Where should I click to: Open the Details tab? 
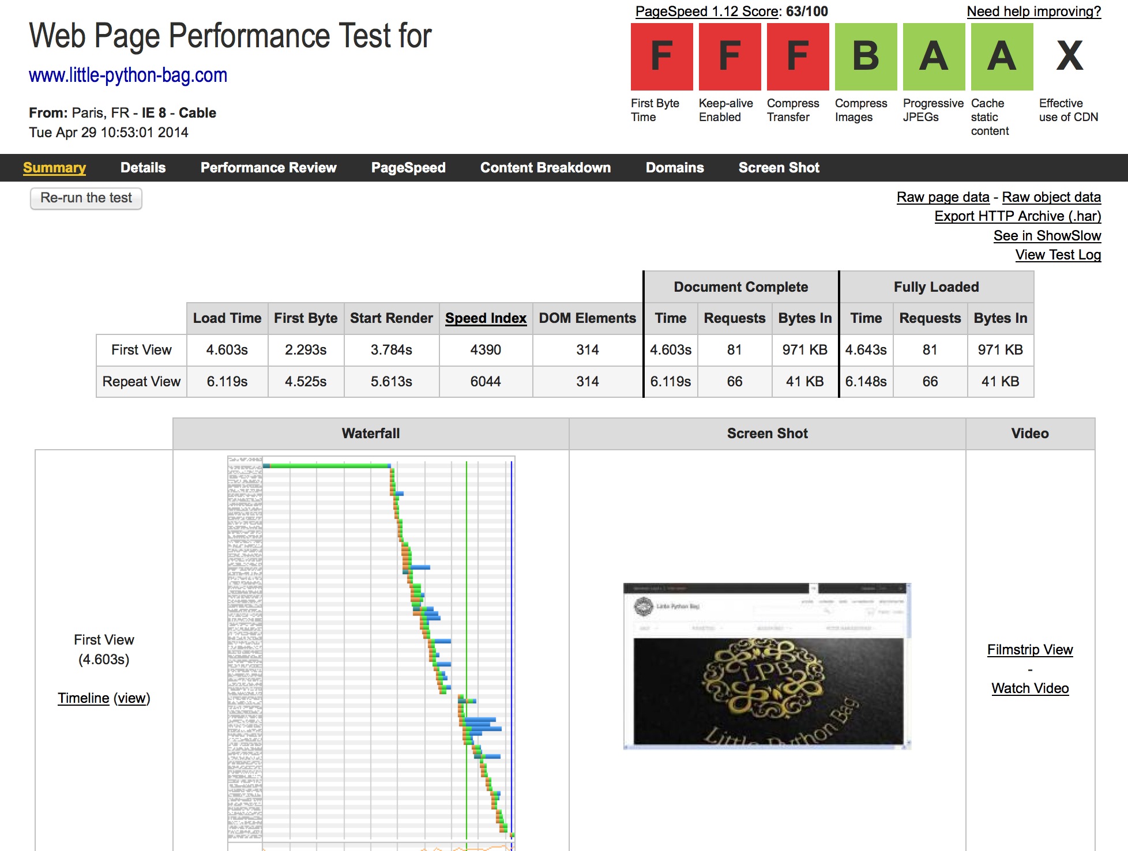[143, 168]
